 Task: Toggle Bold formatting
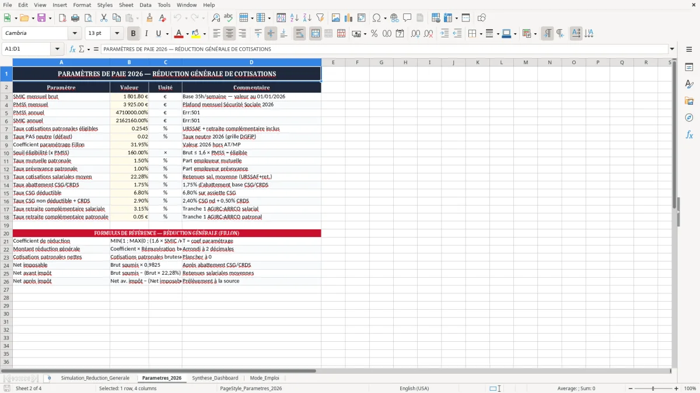(133, 34)
